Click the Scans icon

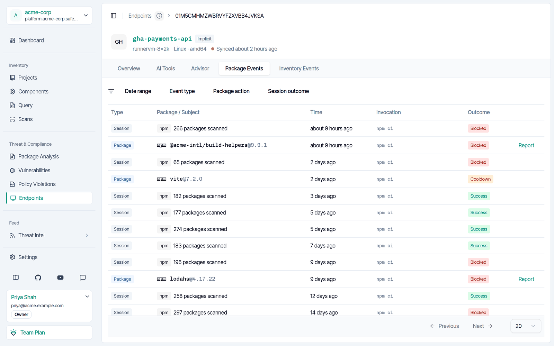[12, 119]
